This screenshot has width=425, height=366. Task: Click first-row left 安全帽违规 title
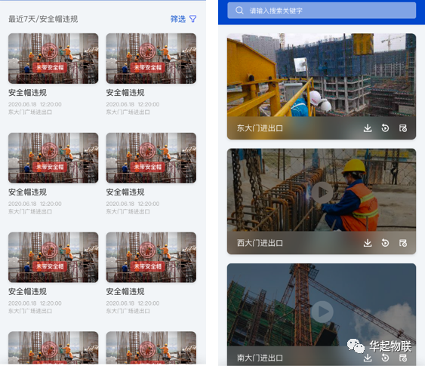click(x=27, y=93)
